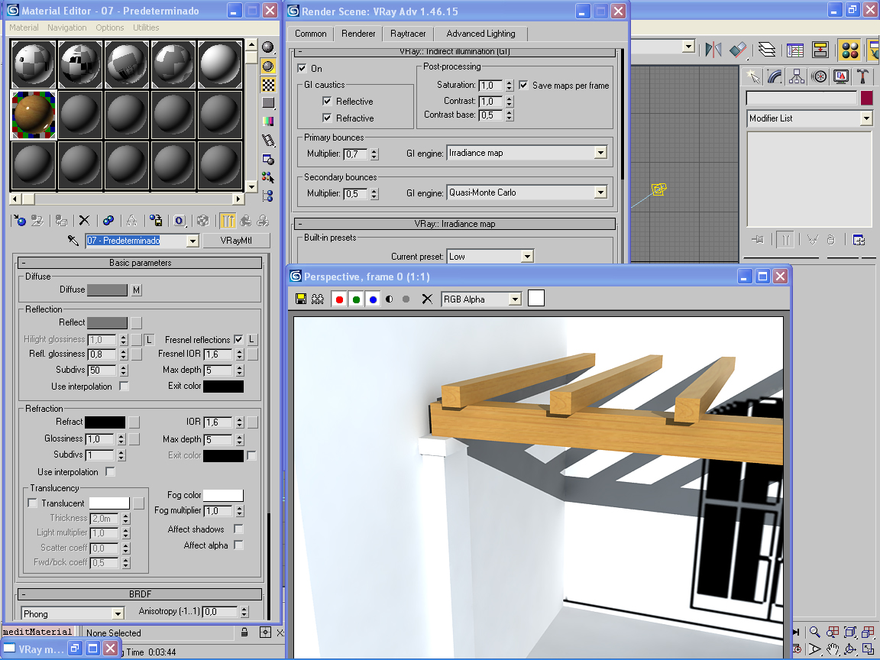
Task: Open Modifier List dropdown
Action: (x=866, y=118)
